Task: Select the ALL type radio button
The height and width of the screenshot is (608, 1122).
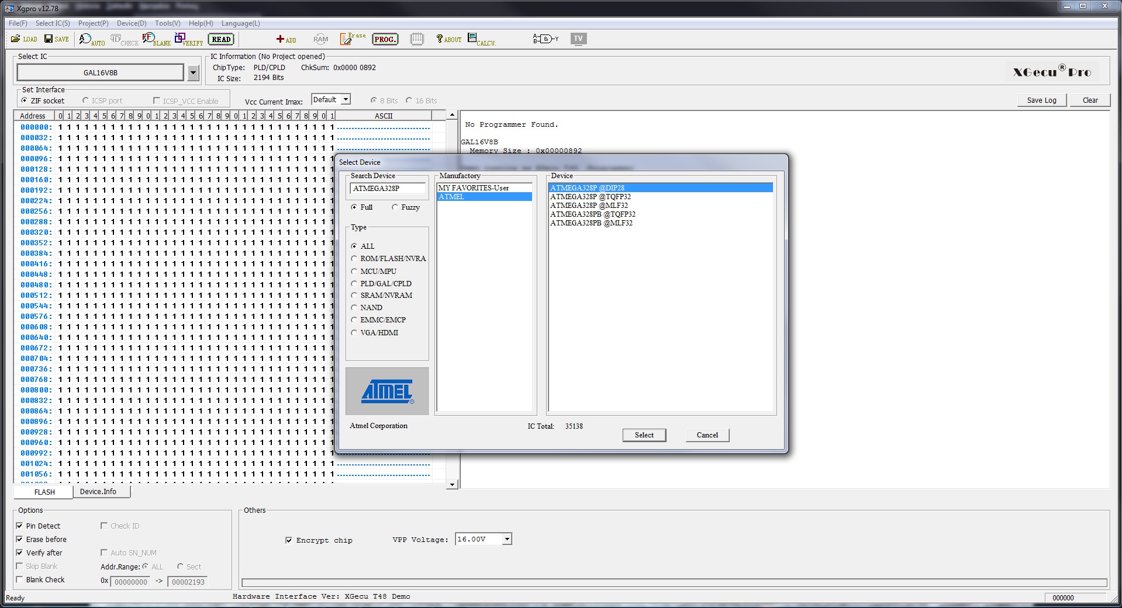Action: point(354,246)
